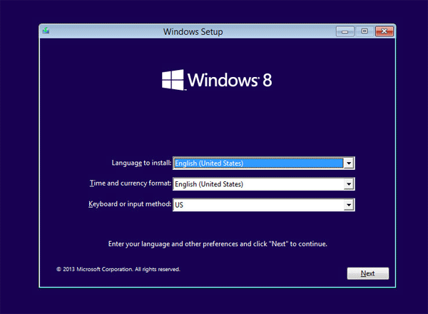Click the Microsoft Corporation copyright text

click(118, 269)
